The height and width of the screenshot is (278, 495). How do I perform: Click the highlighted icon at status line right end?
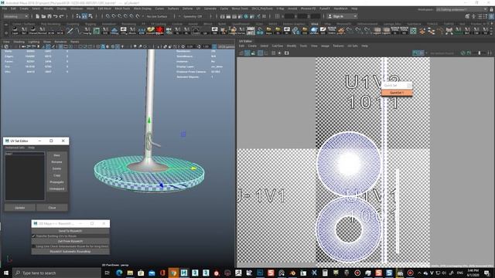(x=491, y=16)
